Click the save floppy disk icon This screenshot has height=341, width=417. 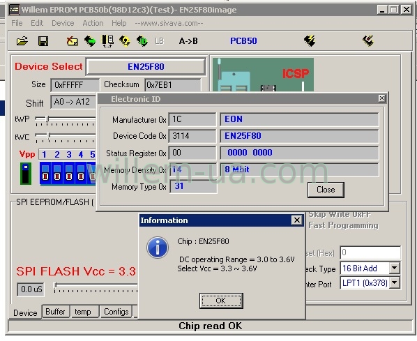43,41
